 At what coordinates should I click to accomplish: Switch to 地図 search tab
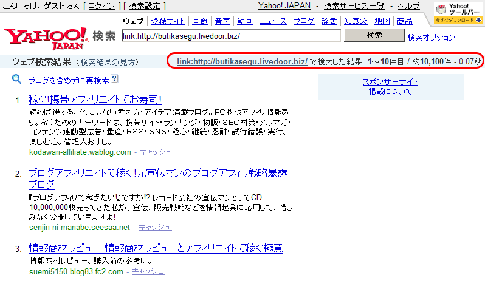[x=382, y=21]
